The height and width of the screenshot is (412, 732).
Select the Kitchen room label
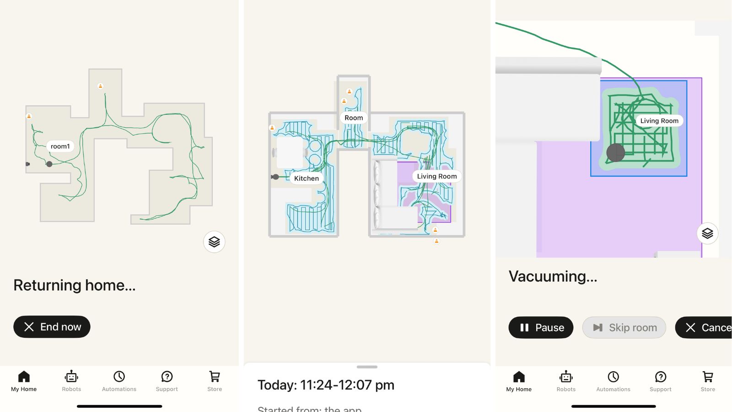pyautogui.click(x=307, y=179)
